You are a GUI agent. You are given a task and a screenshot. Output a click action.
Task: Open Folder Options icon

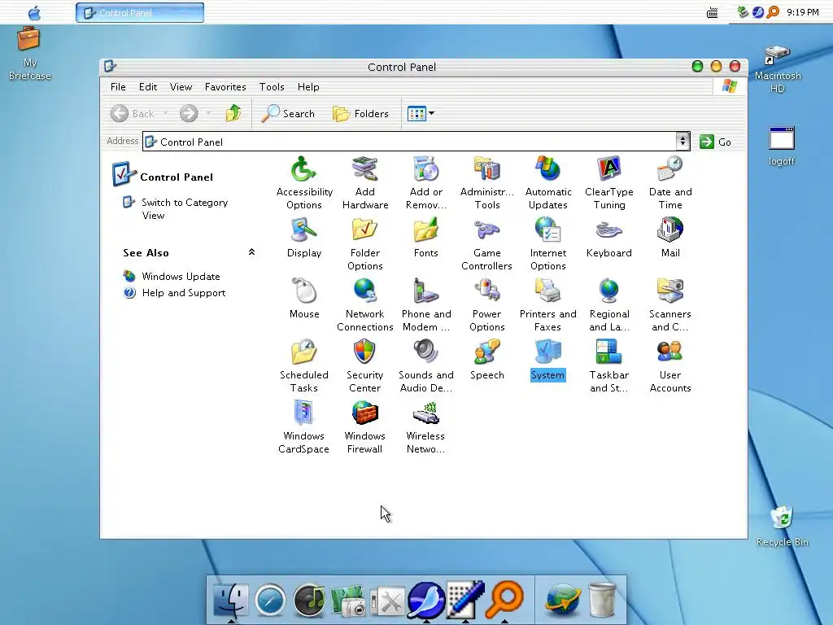coord(365,243)
